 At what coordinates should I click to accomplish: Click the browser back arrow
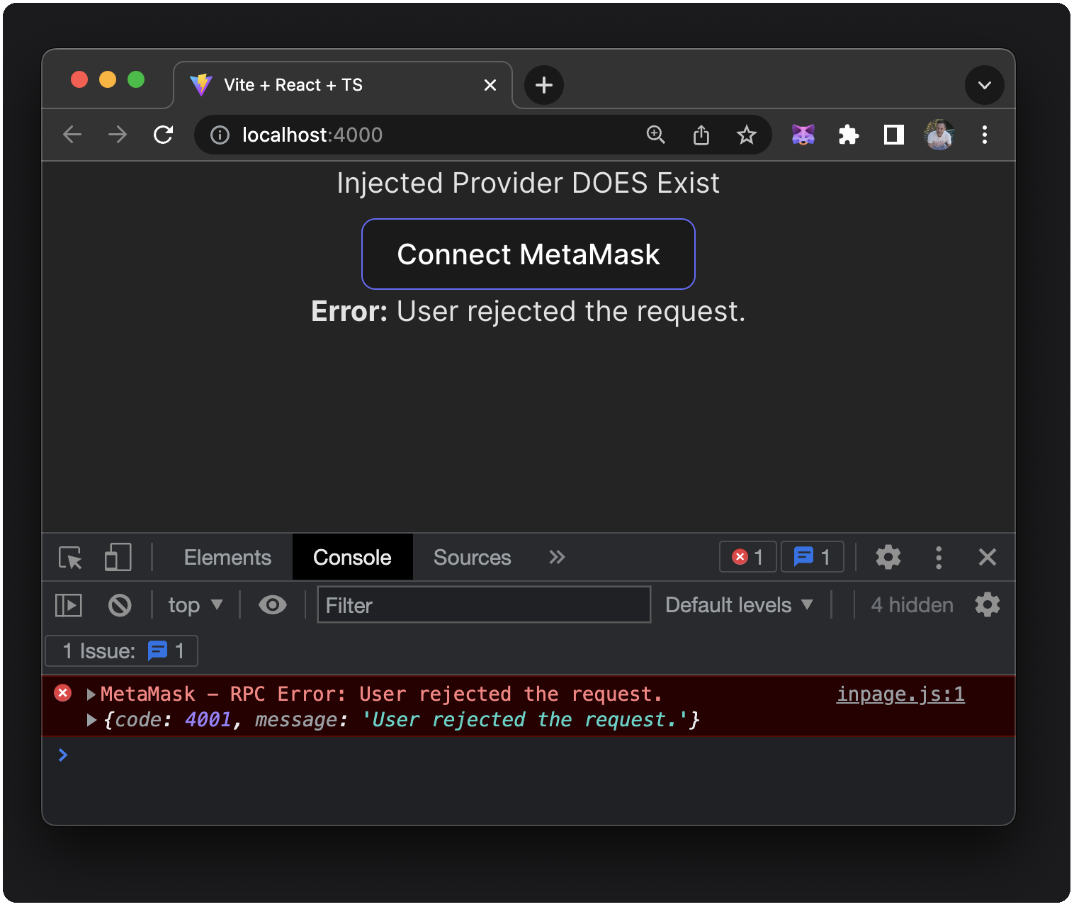tap(72, 135)
